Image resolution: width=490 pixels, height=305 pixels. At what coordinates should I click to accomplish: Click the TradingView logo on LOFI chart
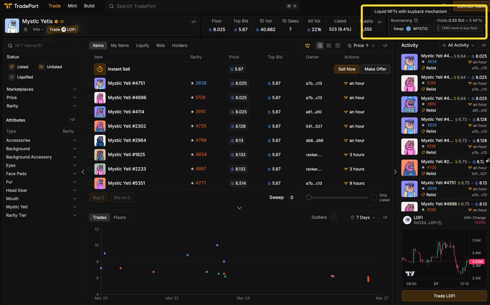click(410, 274)
